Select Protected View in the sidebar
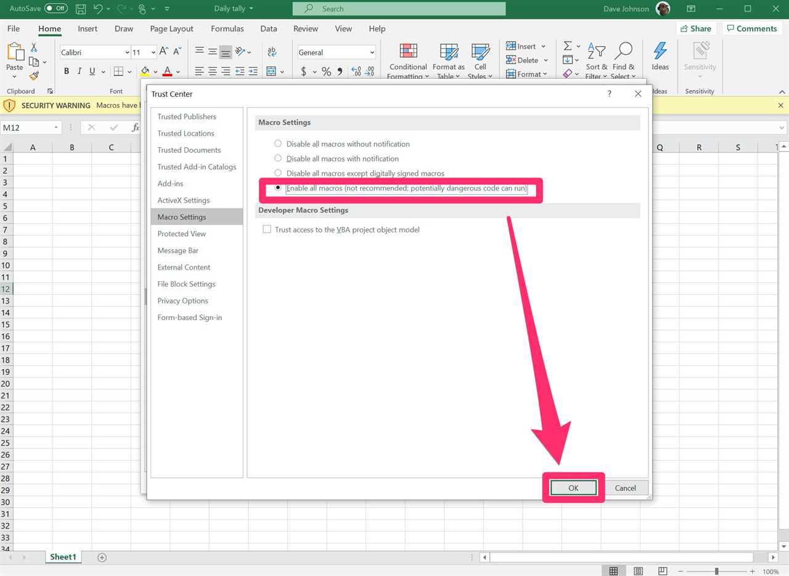 pos(181,233)
